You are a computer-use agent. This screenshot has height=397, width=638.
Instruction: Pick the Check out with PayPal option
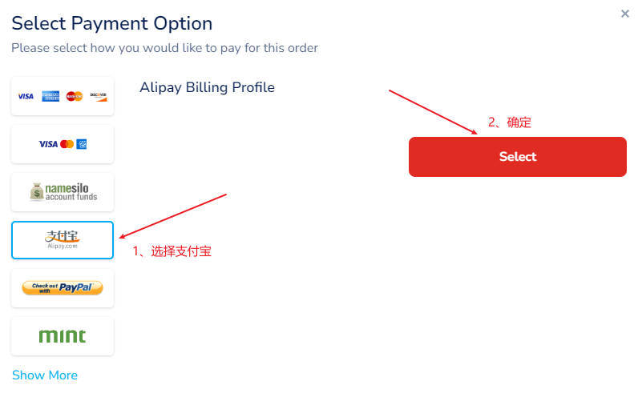(63, 288)
